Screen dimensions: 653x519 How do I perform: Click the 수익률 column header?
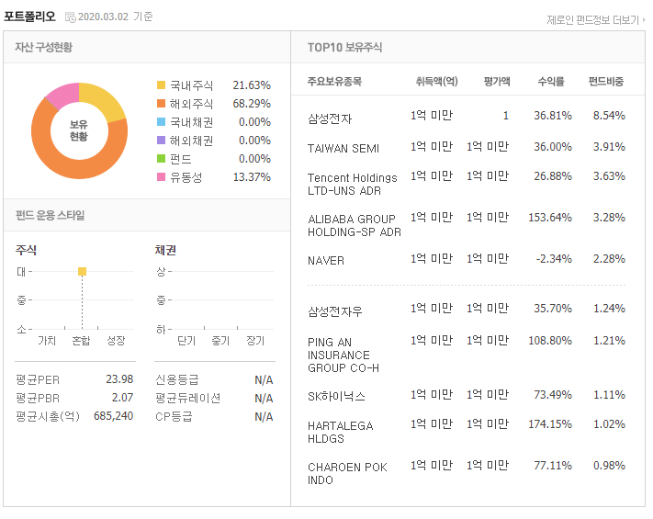pos(551,81)
